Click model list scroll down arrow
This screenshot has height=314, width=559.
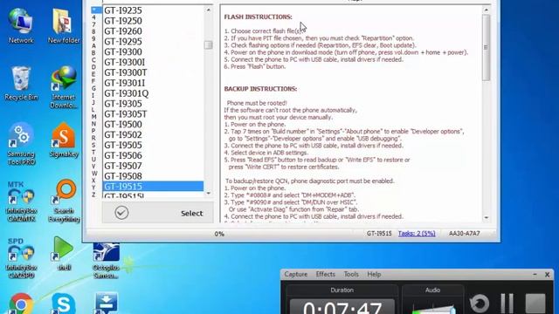[208, 194]
